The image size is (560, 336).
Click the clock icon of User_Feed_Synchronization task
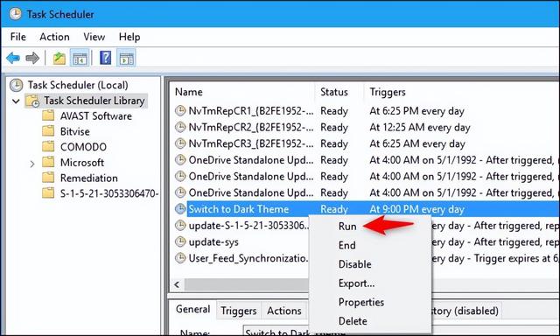180,258
